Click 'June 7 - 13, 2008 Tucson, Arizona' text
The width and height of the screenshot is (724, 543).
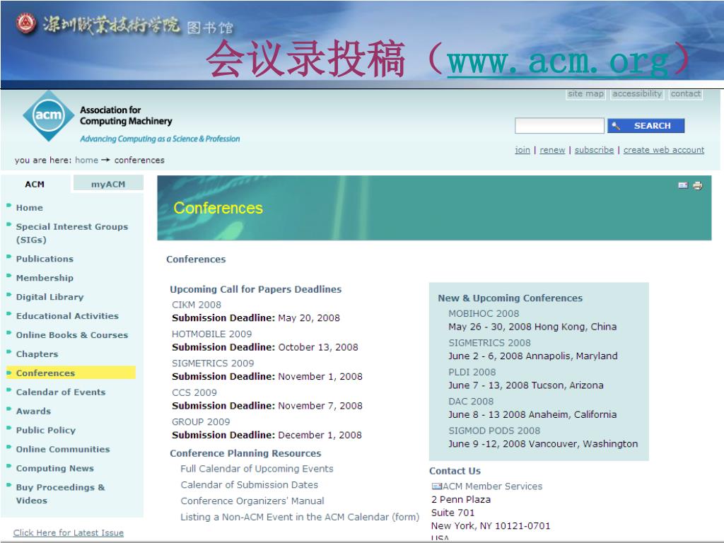coord(526,385)
